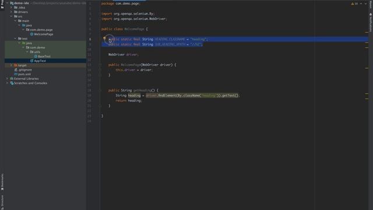Click the utils package icon
Viewport: 373px width, 210px height.
click(31, 52)
